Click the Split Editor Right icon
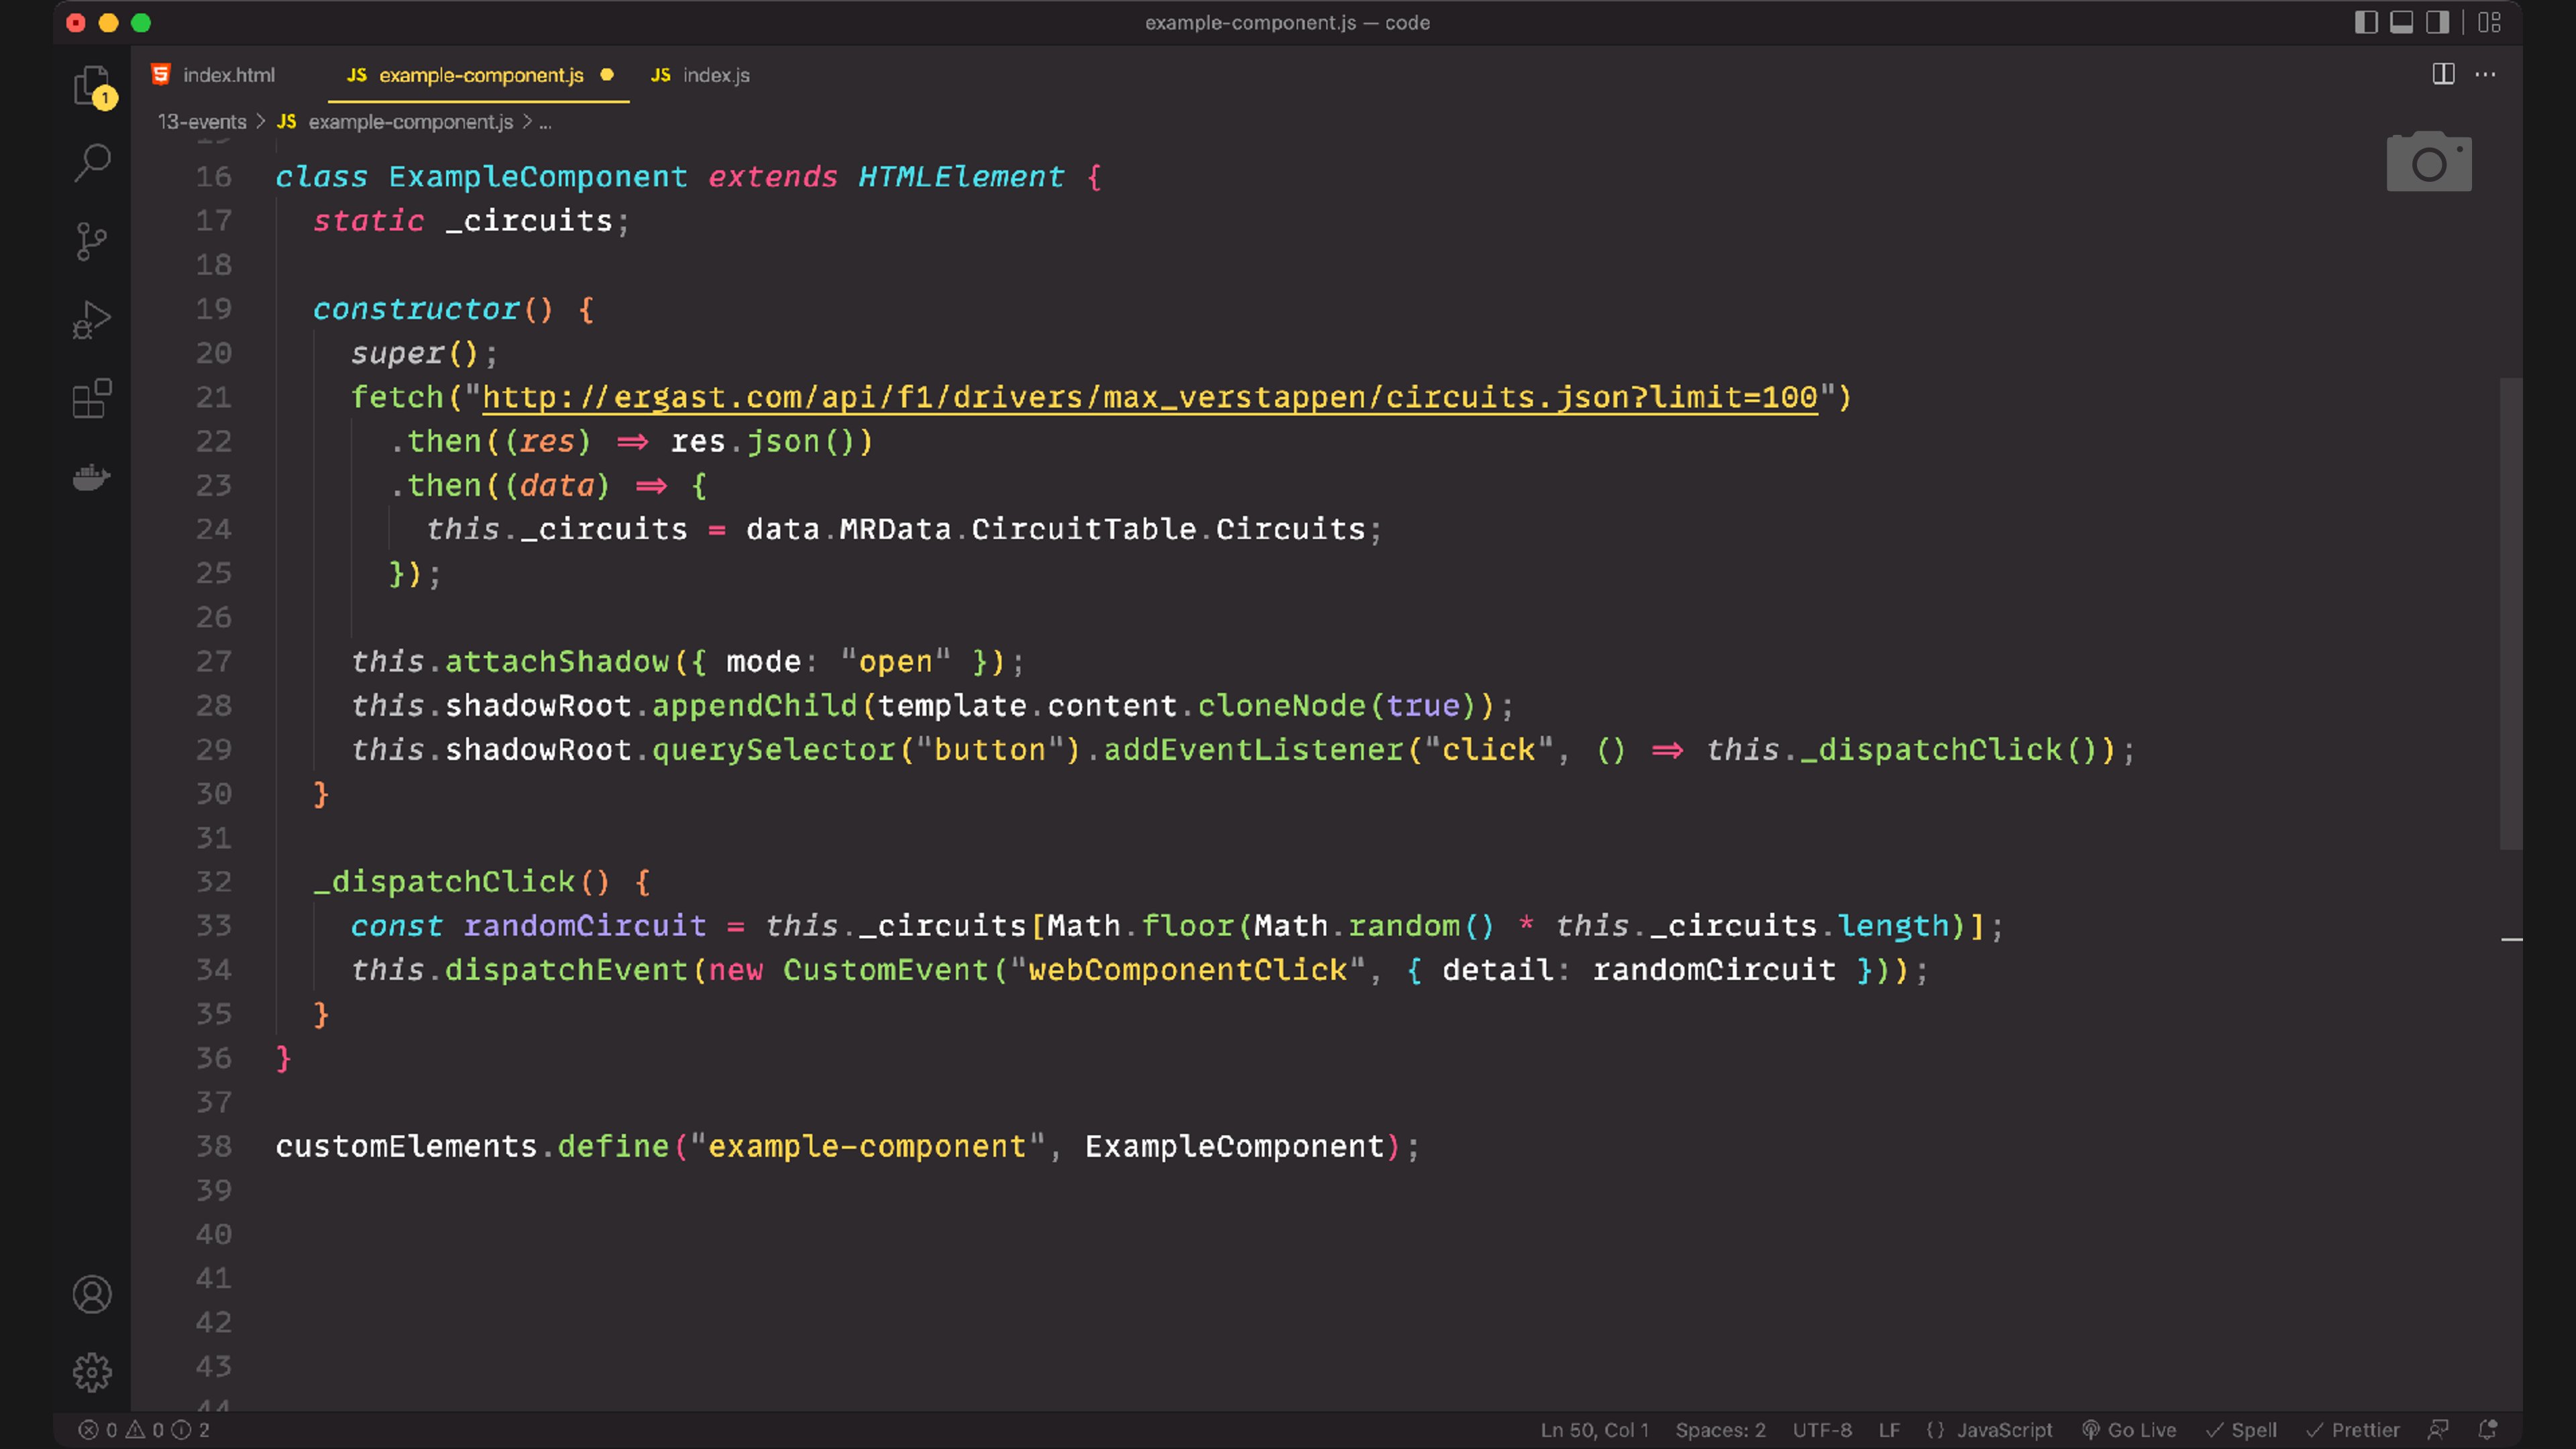 2443,74
